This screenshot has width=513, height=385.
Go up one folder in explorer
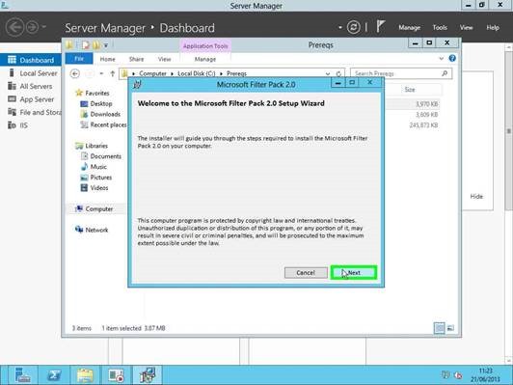click(112, 73)
